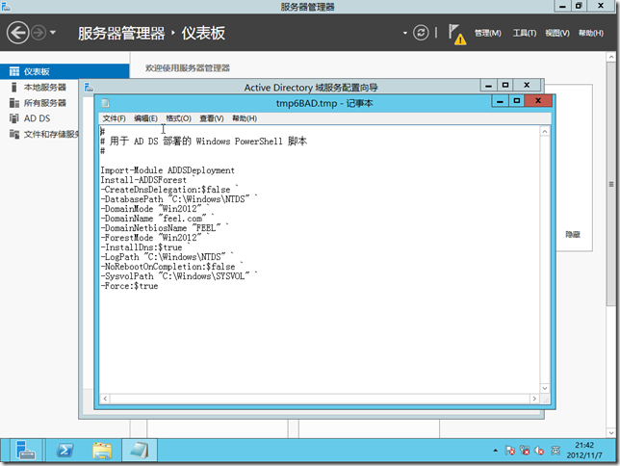
Task: Minimize the Notepad tmp6BAD.tmp window
Action: 500,101
